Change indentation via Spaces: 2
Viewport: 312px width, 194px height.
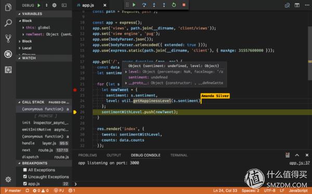coord(251,190)
